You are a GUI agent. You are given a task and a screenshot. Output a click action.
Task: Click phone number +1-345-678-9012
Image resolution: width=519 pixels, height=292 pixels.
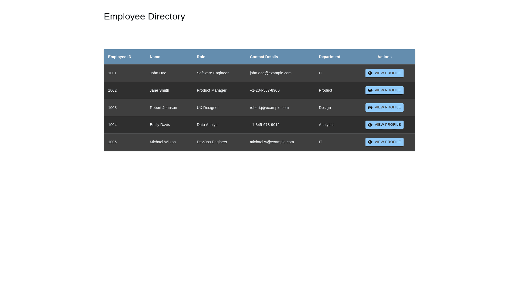pos(265,125)
